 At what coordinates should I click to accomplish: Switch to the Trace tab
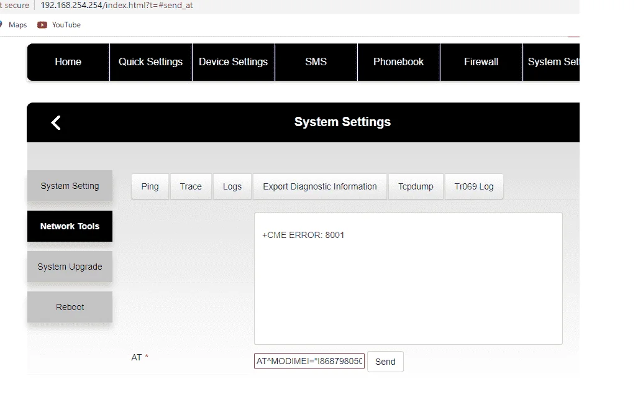pos(191,186)
